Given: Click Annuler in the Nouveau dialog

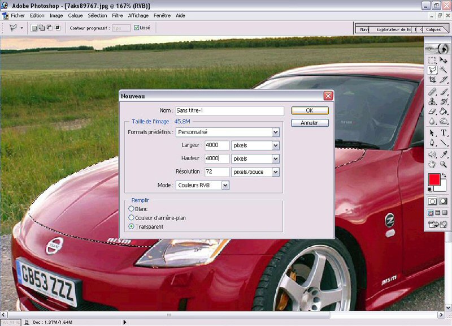Looking at the screenshot, I should tap(310, 123).
